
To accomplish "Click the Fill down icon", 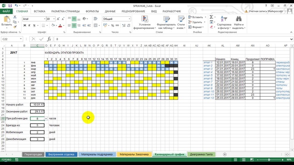I will pyautogui.click(x=211, y=22).
